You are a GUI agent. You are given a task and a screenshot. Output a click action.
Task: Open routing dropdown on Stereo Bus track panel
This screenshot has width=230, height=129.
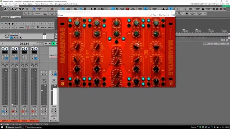pos(14,38)
